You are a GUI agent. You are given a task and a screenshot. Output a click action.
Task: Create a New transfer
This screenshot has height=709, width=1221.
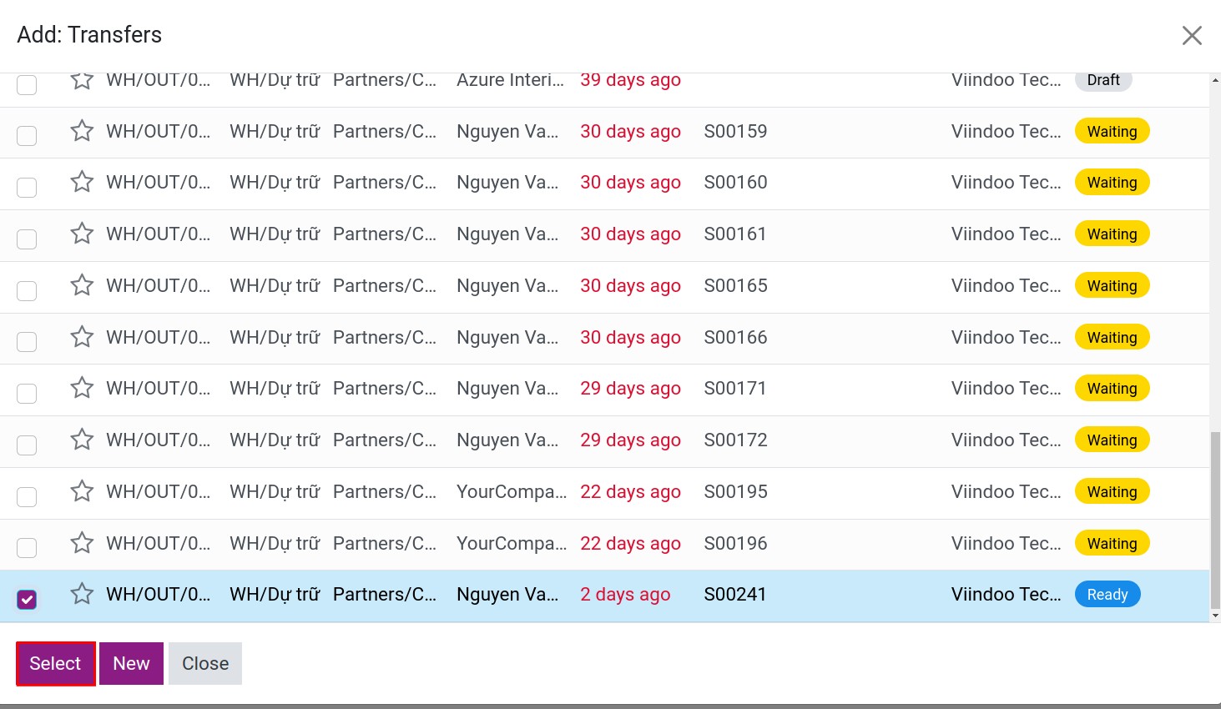131,663
